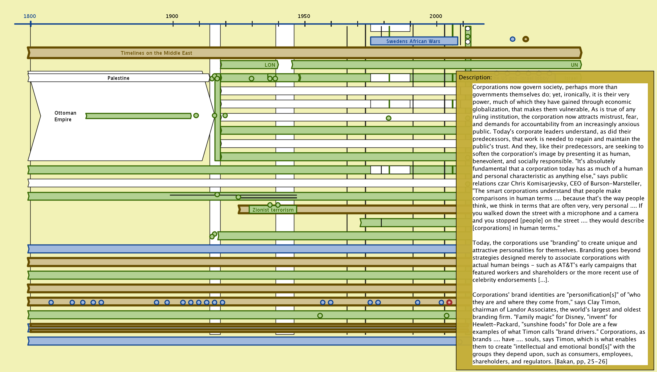Viewport: 657px width, 372px height.
Task: Click the standalone blue event circle at top right
Action: pos(512,39)
